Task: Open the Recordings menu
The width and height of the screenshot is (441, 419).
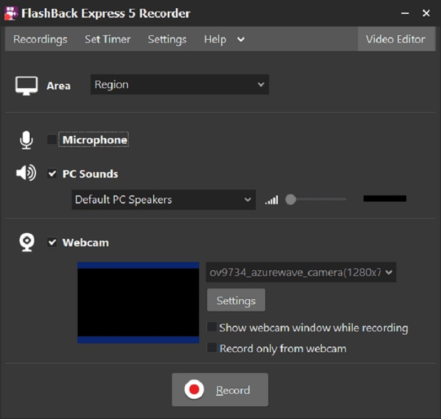Action: tap(39, 39)
